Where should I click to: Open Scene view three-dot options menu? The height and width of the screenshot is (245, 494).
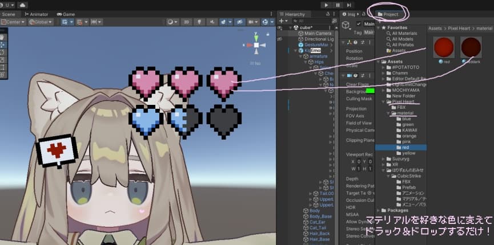[271, 14]
